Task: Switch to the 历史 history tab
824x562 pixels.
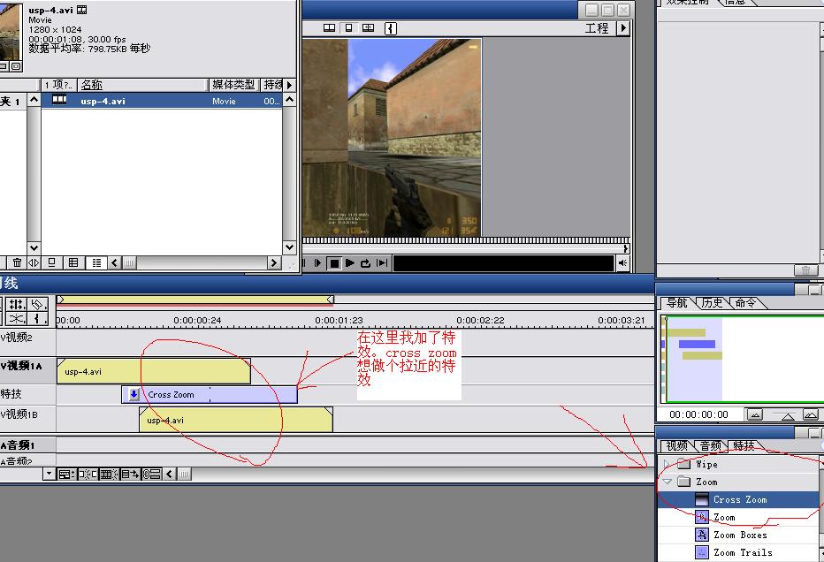Action: click(712, 302)
